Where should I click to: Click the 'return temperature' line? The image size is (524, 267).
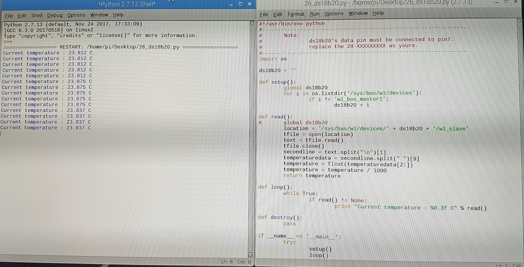point(312,176)
